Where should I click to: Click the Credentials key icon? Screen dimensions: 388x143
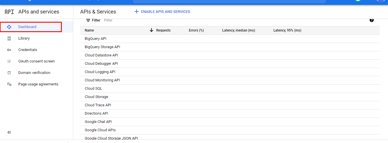9,50
